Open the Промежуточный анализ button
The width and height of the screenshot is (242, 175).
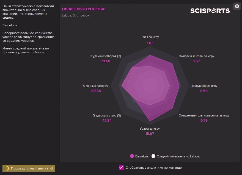29,168
